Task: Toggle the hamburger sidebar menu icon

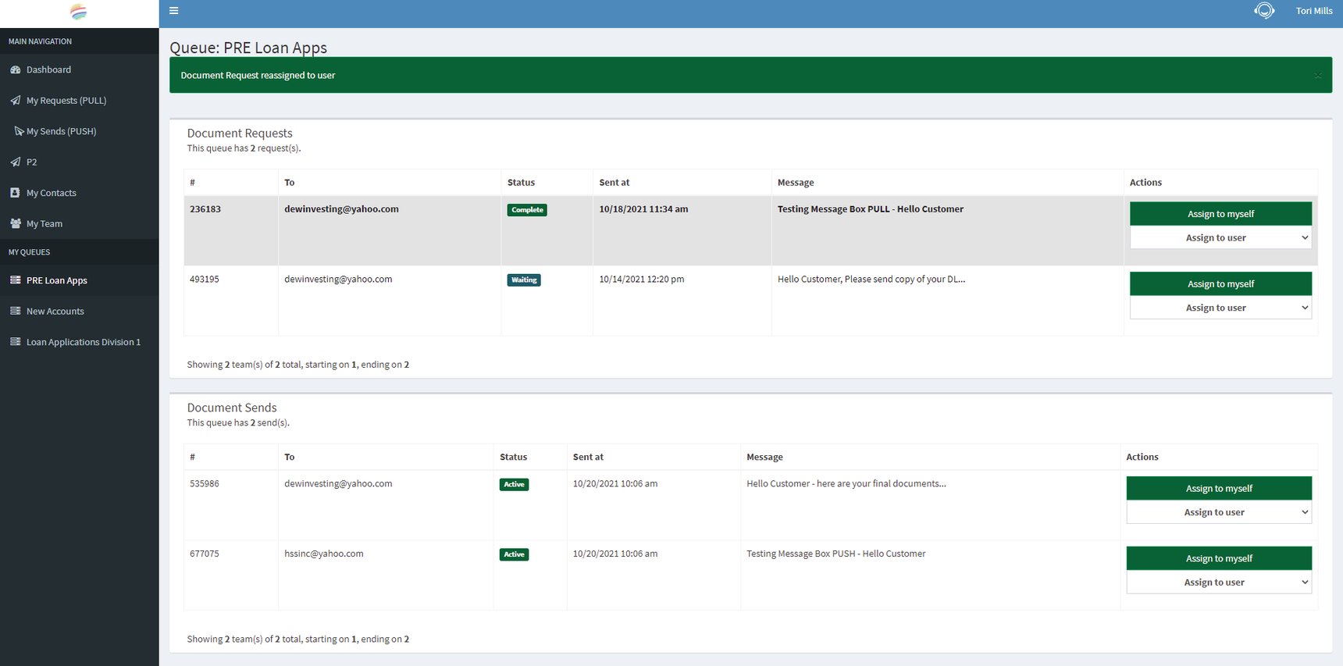Action: pos(174,11)
